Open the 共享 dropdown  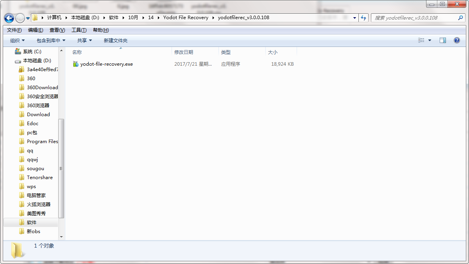(84, 40)
